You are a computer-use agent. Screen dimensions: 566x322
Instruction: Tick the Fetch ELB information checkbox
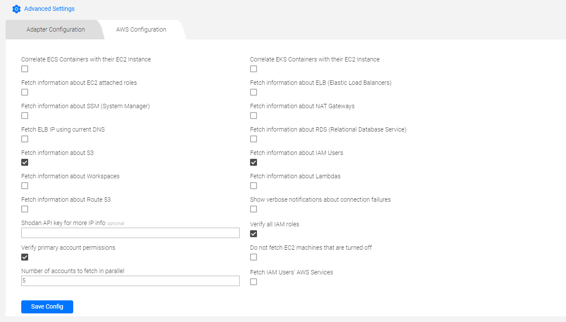[x=254, y=92]
